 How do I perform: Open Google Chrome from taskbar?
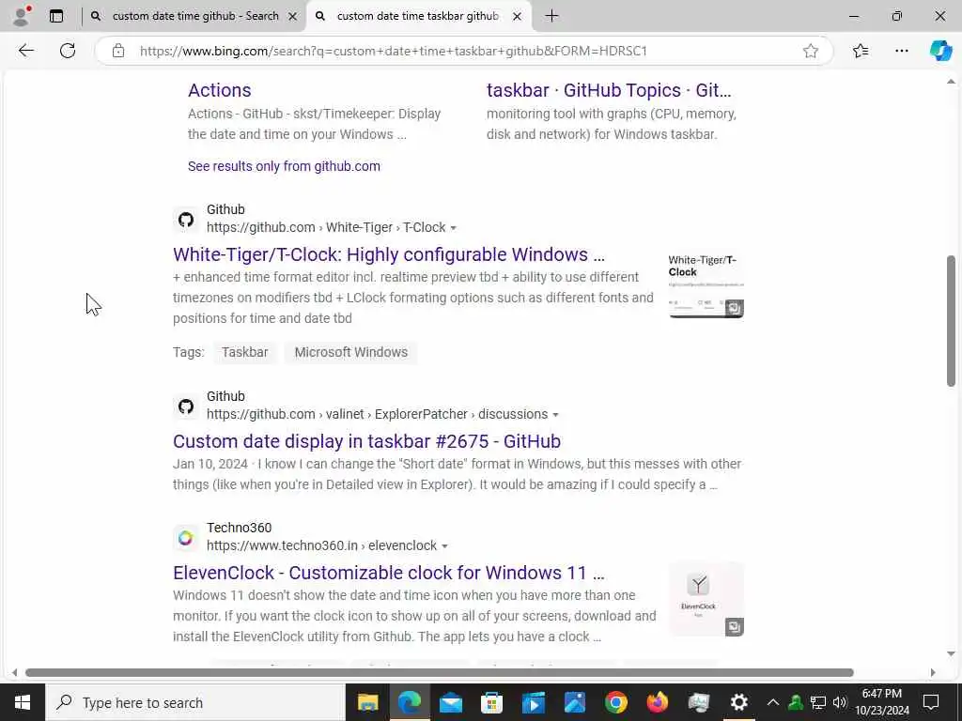click(x=616, y=702)
